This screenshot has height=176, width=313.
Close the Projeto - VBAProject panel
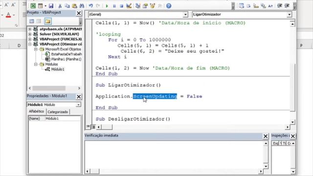pos(79,13)
